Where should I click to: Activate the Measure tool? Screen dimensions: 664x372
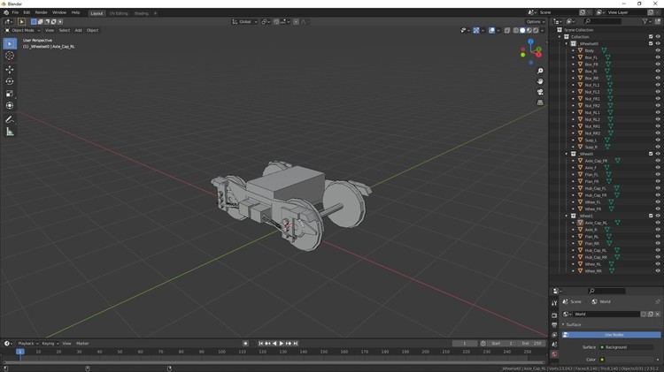pos(10,132)
